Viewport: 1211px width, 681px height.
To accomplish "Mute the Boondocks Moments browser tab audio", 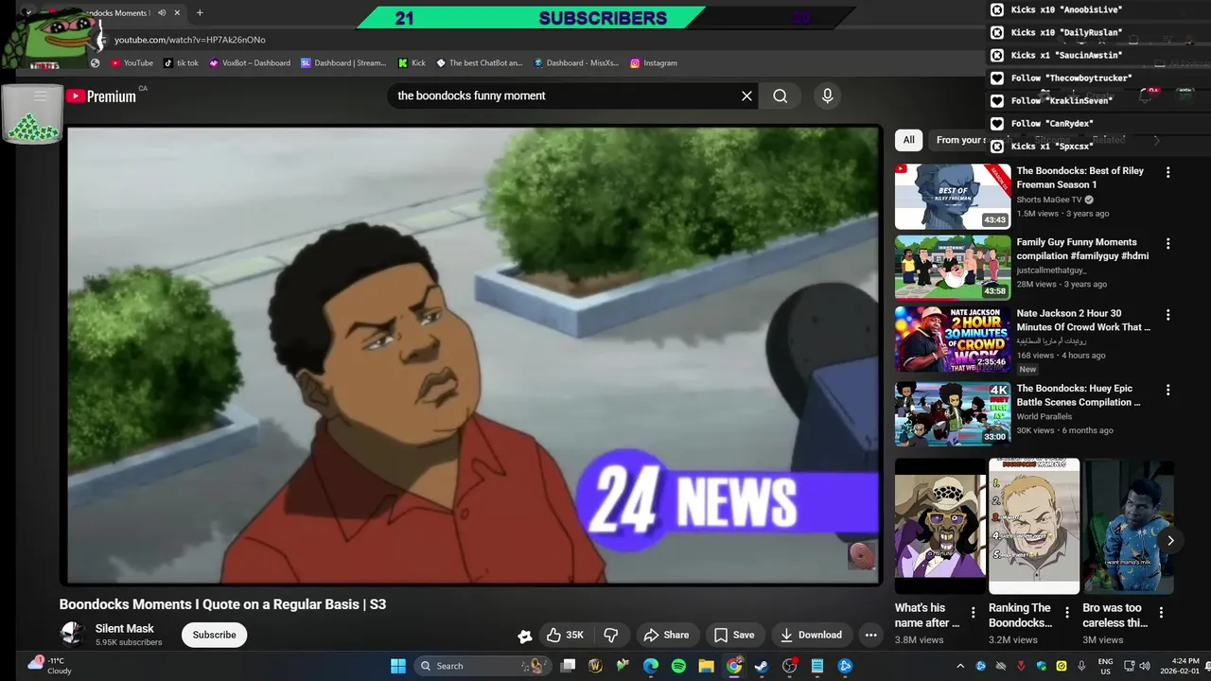I will (162, 13).
